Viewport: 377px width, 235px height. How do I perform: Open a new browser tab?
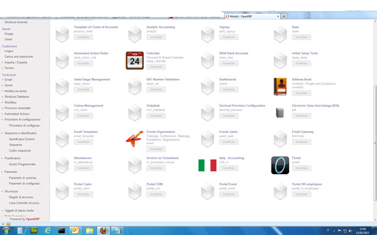click(x=284, y=16)
